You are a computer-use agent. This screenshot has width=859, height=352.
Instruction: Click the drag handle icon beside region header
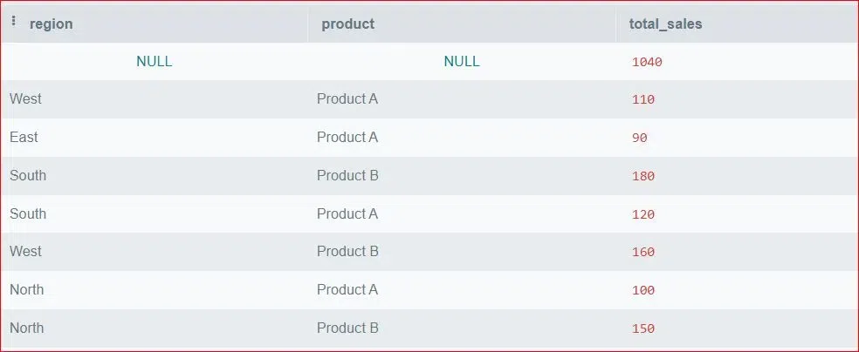13,23
